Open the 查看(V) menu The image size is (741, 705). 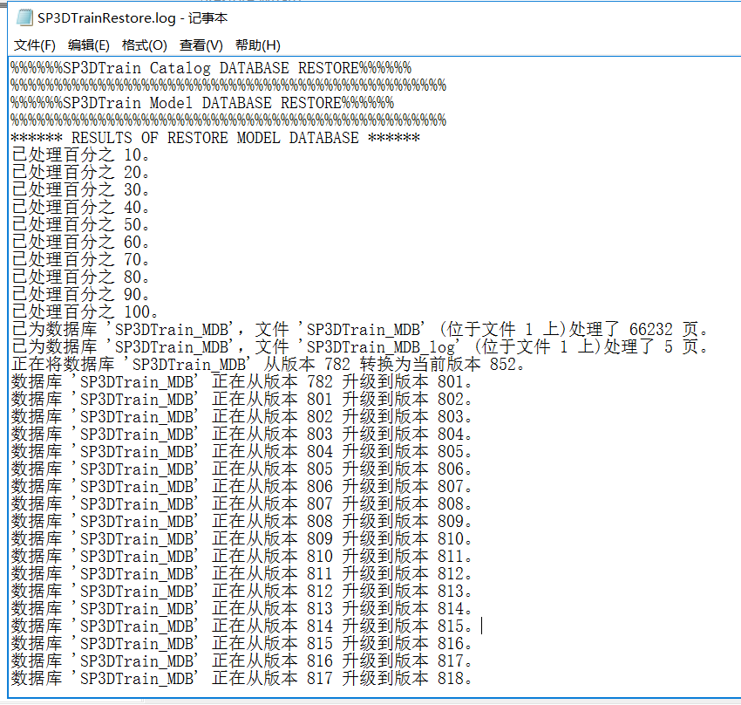click(201, 45)
